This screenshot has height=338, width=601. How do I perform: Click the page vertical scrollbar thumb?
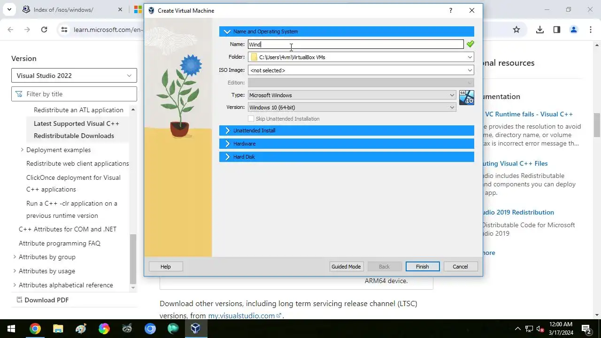click(597, 124)
